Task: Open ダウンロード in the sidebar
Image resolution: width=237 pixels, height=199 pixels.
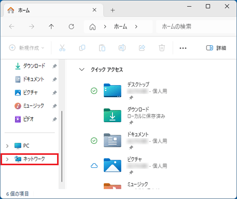Action: point(34,66)
